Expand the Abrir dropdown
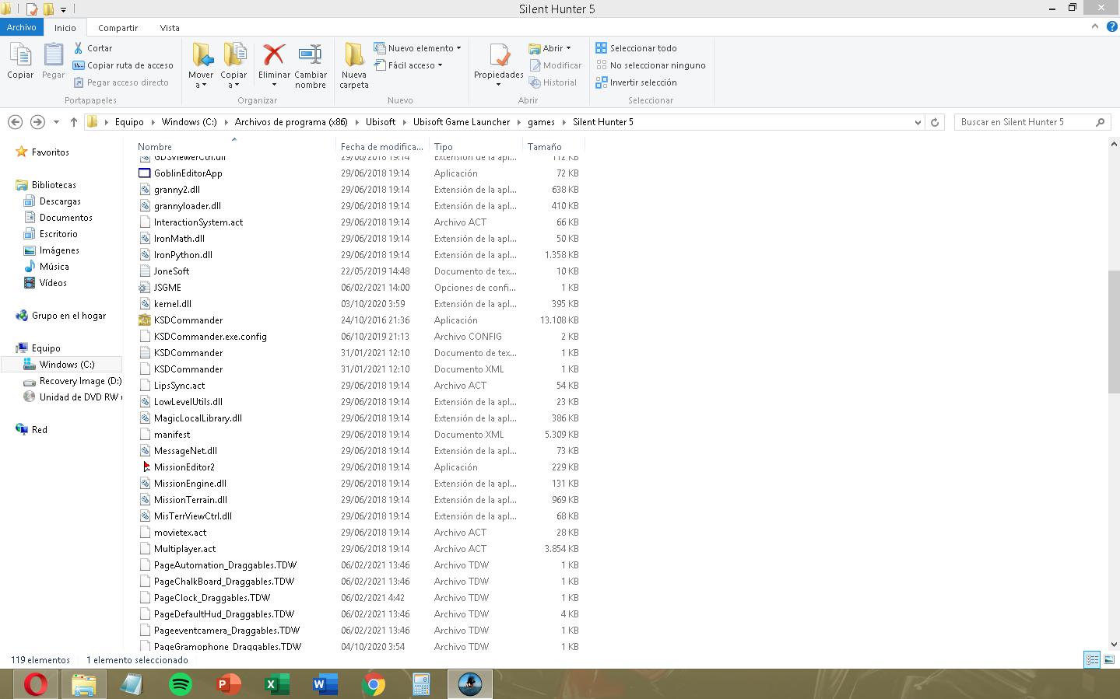 click(x=550, y=48)
